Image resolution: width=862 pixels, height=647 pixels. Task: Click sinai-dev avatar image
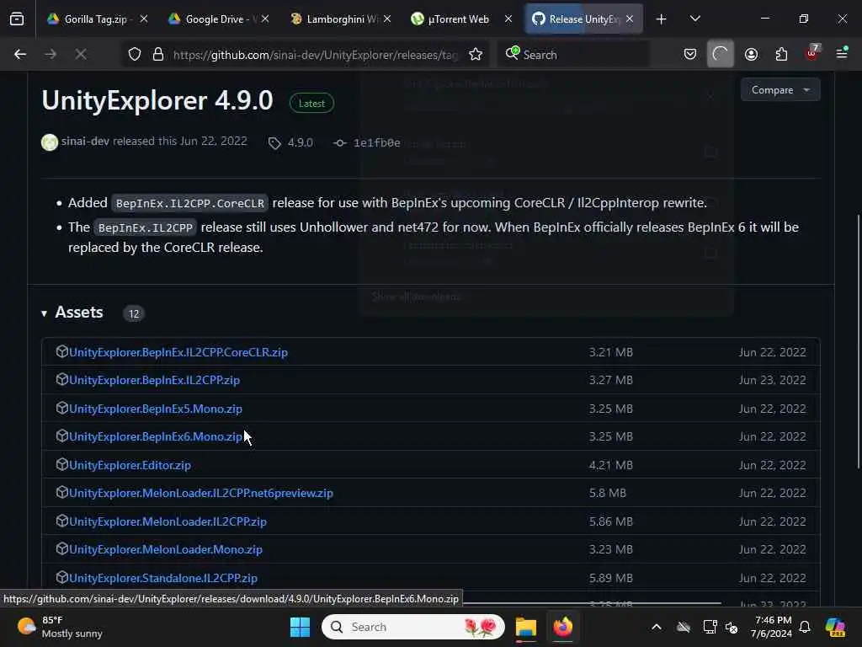(x=50, y=142)
